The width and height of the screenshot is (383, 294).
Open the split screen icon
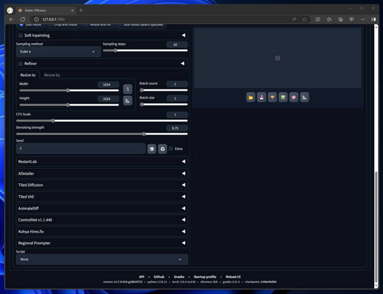click(x=318, y=19)
